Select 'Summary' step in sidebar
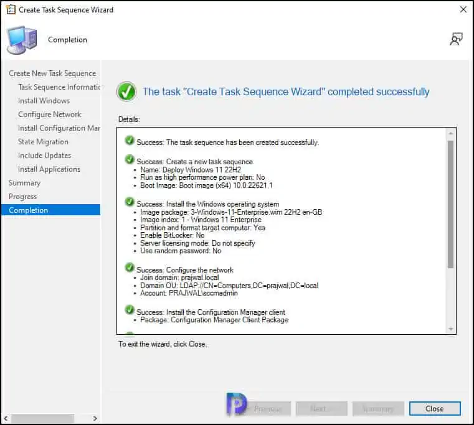This screenshot has width=474, height=425. pyautogui.click(x=24, y=183)
